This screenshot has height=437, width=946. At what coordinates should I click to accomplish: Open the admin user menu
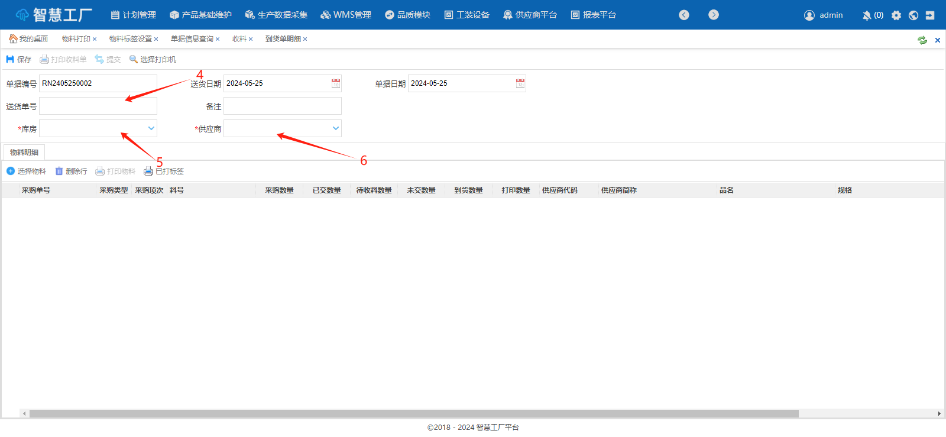click(x=824, y=15)
